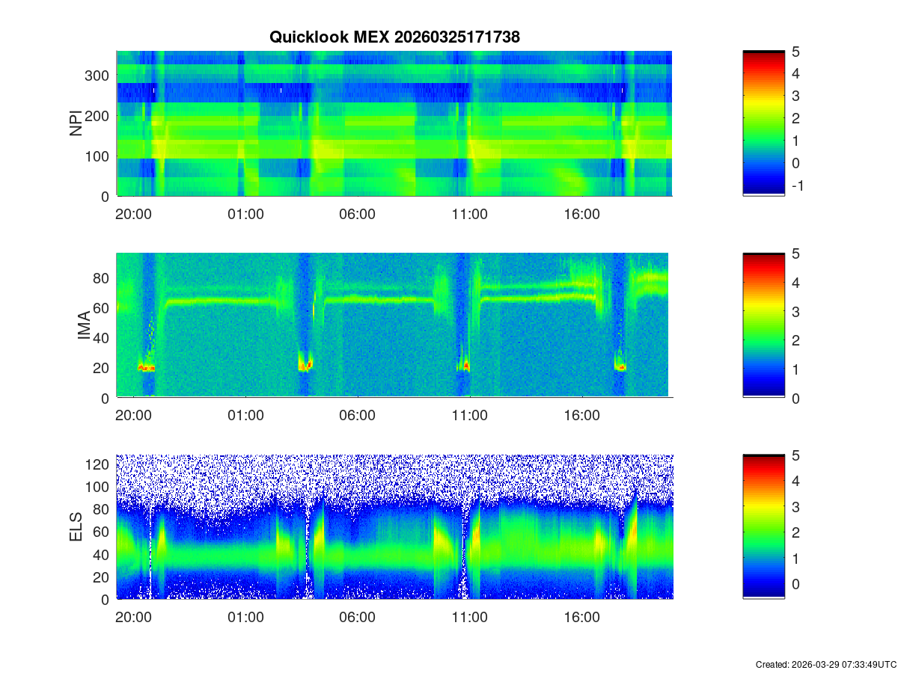Click red hotspot near 20:00 in IMA plot

coord(147,368)
